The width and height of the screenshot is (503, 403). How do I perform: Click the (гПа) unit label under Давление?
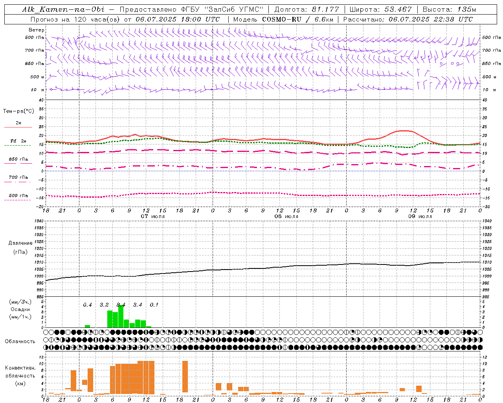[x=20, y=252]
